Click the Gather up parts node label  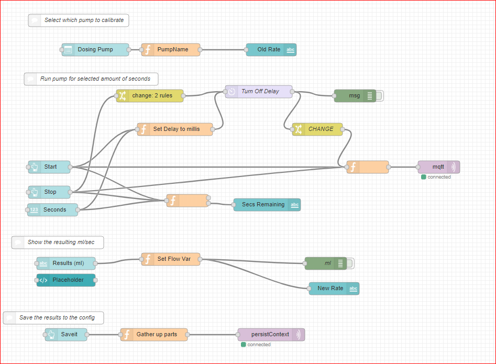[x=157, y=334]
